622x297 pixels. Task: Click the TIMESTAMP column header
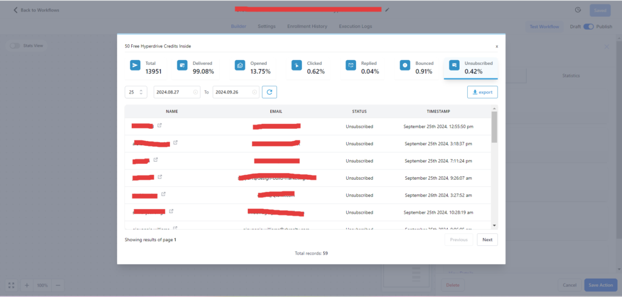pos(439,111)
